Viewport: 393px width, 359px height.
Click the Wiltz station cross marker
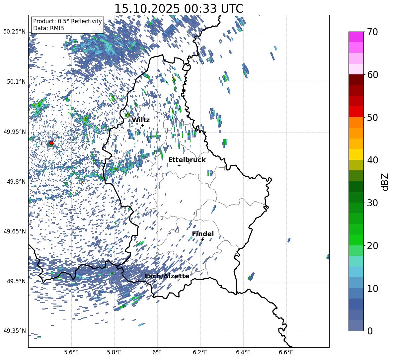pyautogui.click(x=143, y=126)
